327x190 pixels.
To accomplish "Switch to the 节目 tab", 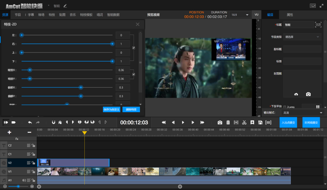I will 18,15.
